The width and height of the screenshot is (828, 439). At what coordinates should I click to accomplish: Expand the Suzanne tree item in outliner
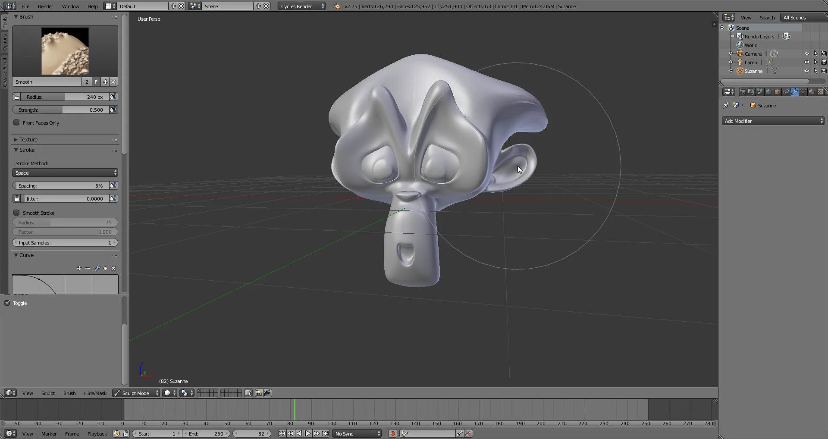(731, 71)
